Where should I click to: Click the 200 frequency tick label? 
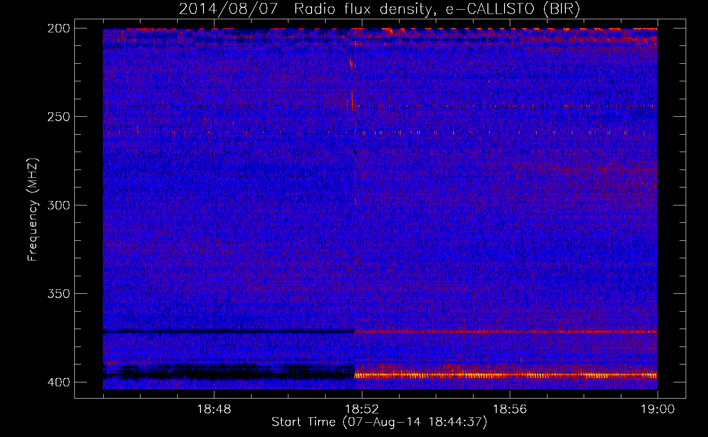click(58, 28)
